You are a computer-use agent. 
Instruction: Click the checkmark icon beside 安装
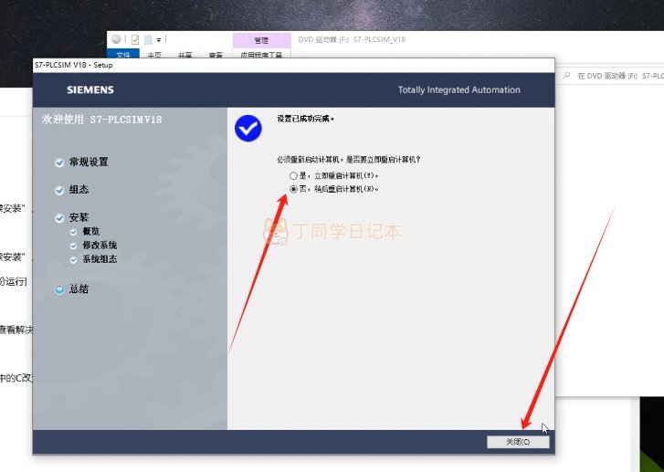click(x=59, y=218)
